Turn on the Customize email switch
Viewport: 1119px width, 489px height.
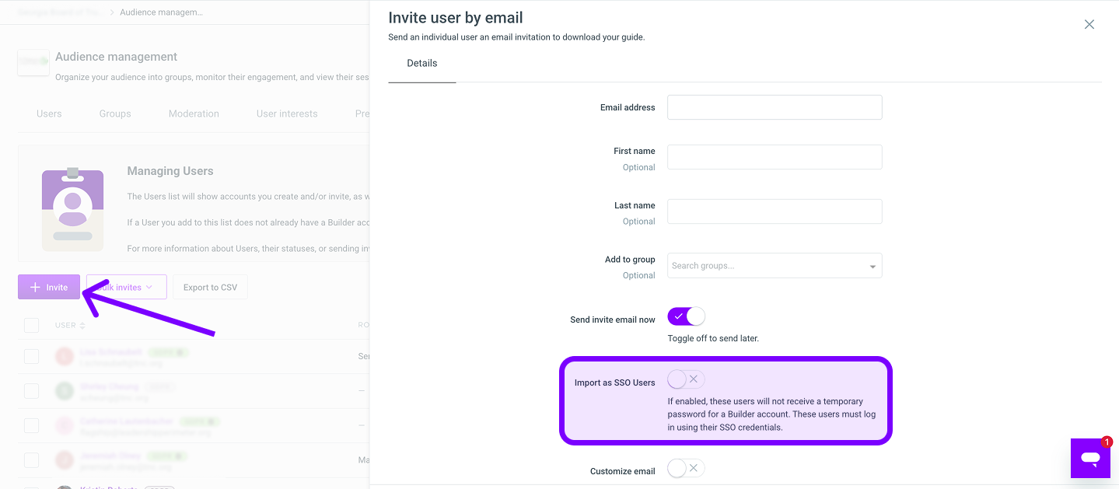[x=686, y=468]
